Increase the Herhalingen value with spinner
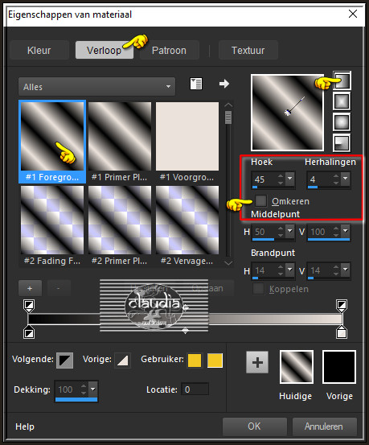Viewport: 369px width, 445px height. (x=336, y=176)
